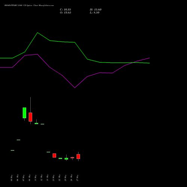Image resolution: width=187 pixels, height=187 pixels.
Task: Click the '21 May' date label
Action: pyautogui.click(x=53, y=178)
